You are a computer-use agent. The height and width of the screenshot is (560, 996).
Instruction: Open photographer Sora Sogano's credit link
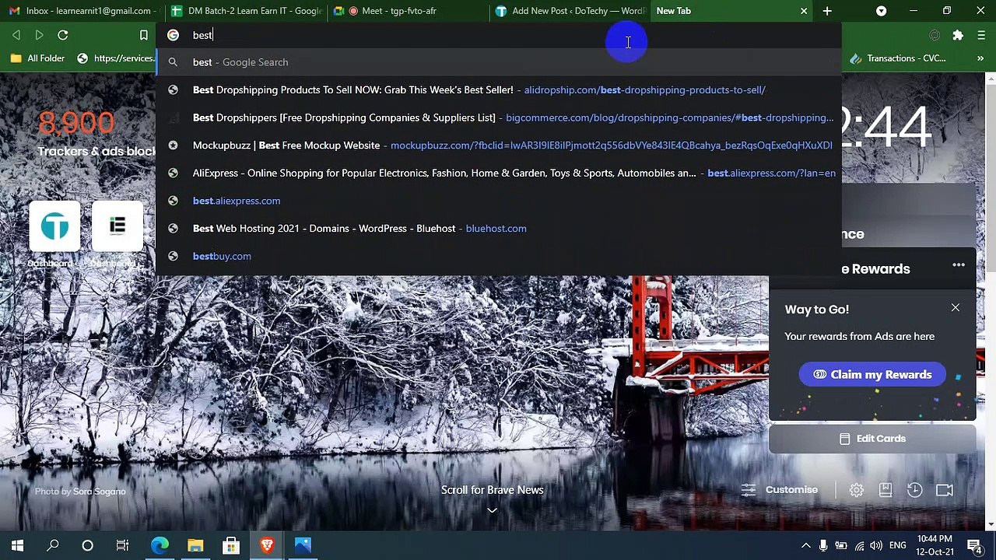(99, 492)
